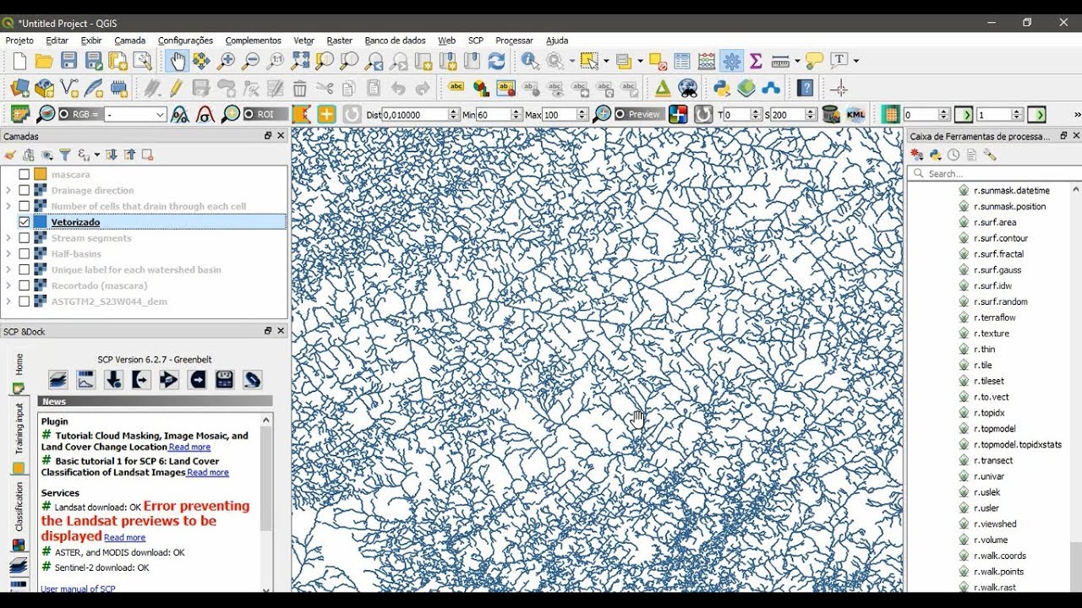Check the Number of cells layer checkbox
The width and height of the screenshot is (1082, 608).
coord(24,206)
